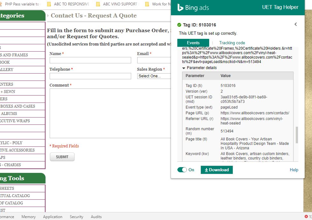Open the Sales Region dropdown
The width and height of the screenshot is (312, 220).
pos(154,76)
